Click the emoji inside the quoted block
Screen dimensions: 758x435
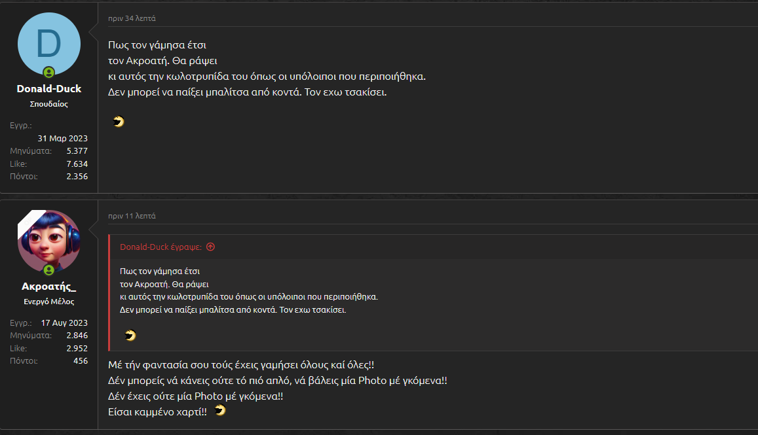(x=130, y=335)
